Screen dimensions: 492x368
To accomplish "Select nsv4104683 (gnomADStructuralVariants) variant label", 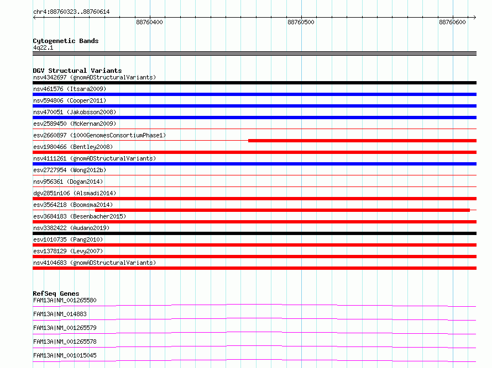I will pos(95,263).
